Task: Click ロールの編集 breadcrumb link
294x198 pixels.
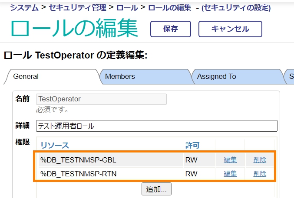Action: coord(168,7)
